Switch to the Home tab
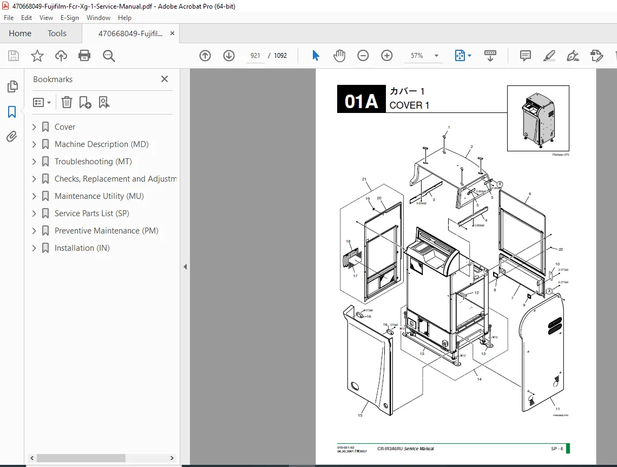This screenshot has height=467, width=617. coord(20,34)
